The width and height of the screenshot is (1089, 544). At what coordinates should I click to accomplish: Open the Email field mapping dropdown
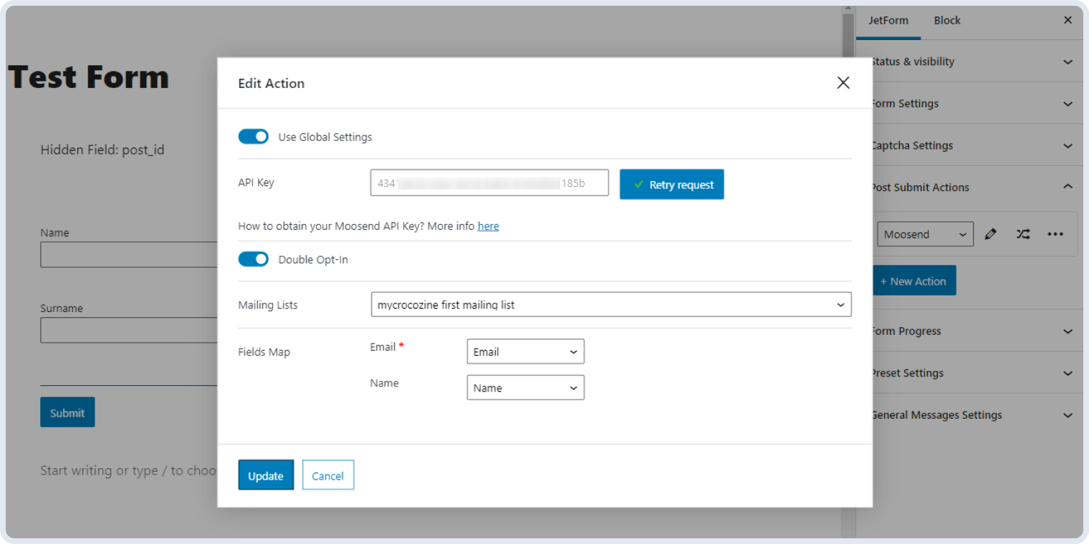tap(525, 351)
